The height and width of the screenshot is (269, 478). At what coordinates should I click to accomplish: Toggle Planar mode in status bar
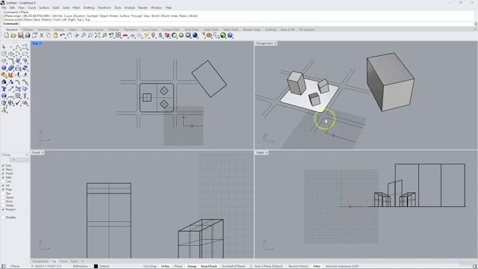178,266
